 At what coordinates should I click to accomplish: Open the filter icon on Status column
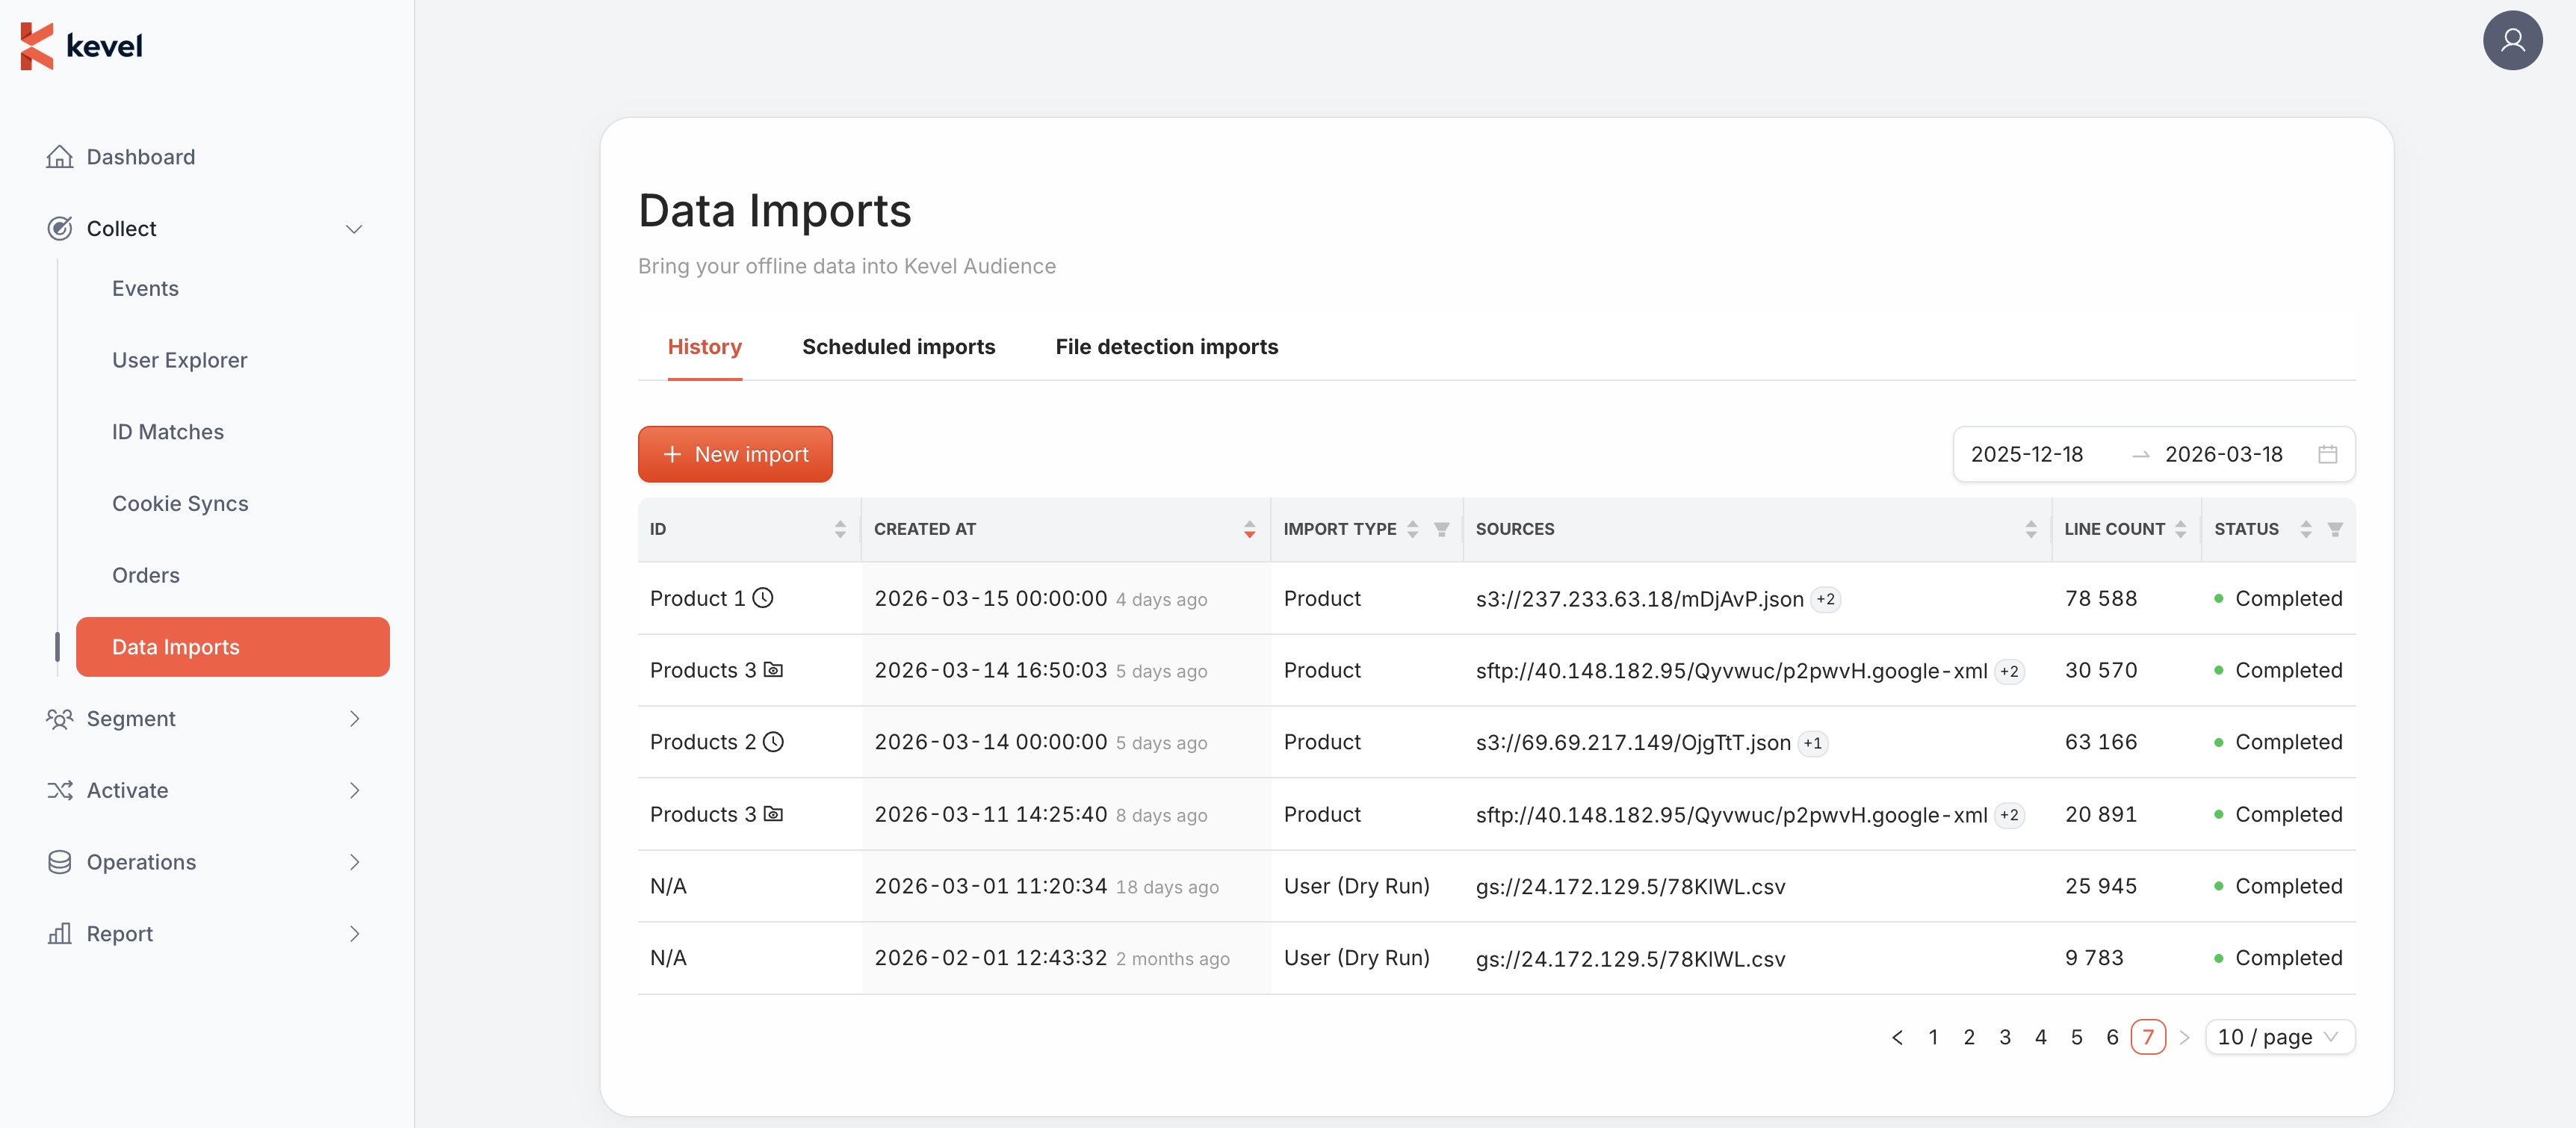2334,529
